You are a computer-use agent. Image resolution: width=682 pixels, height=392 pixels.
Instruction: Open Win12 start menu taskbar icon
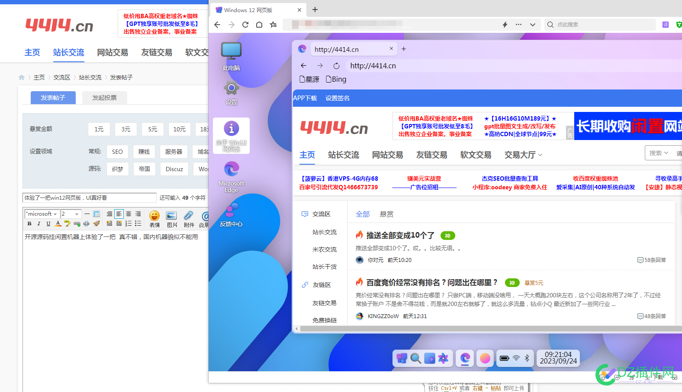(402, 358)
